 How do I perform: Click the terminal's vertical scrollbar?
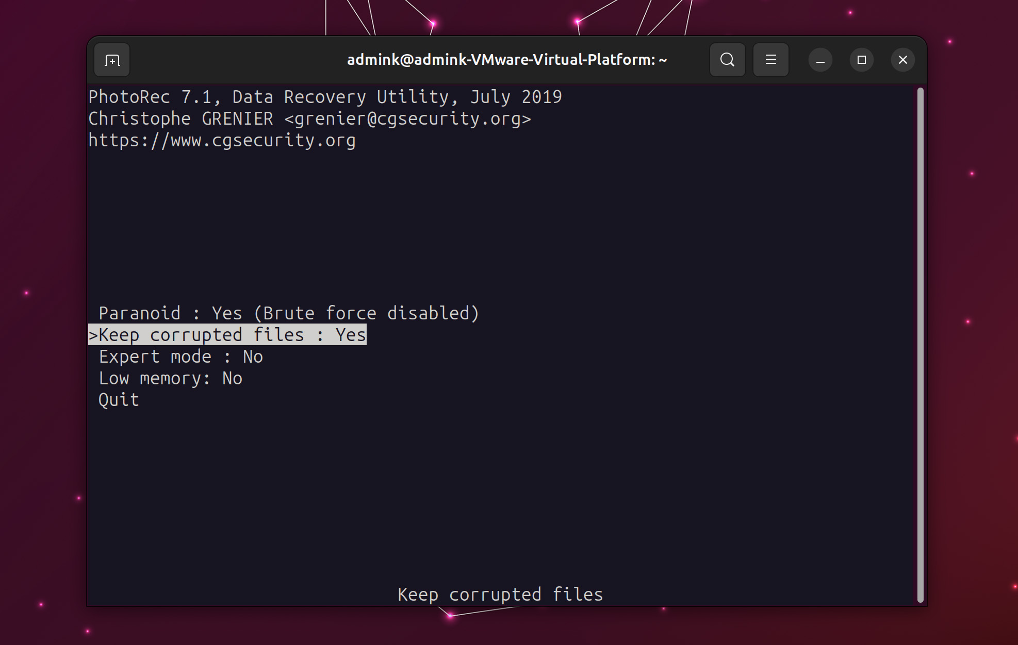click(x=920, y=344)
